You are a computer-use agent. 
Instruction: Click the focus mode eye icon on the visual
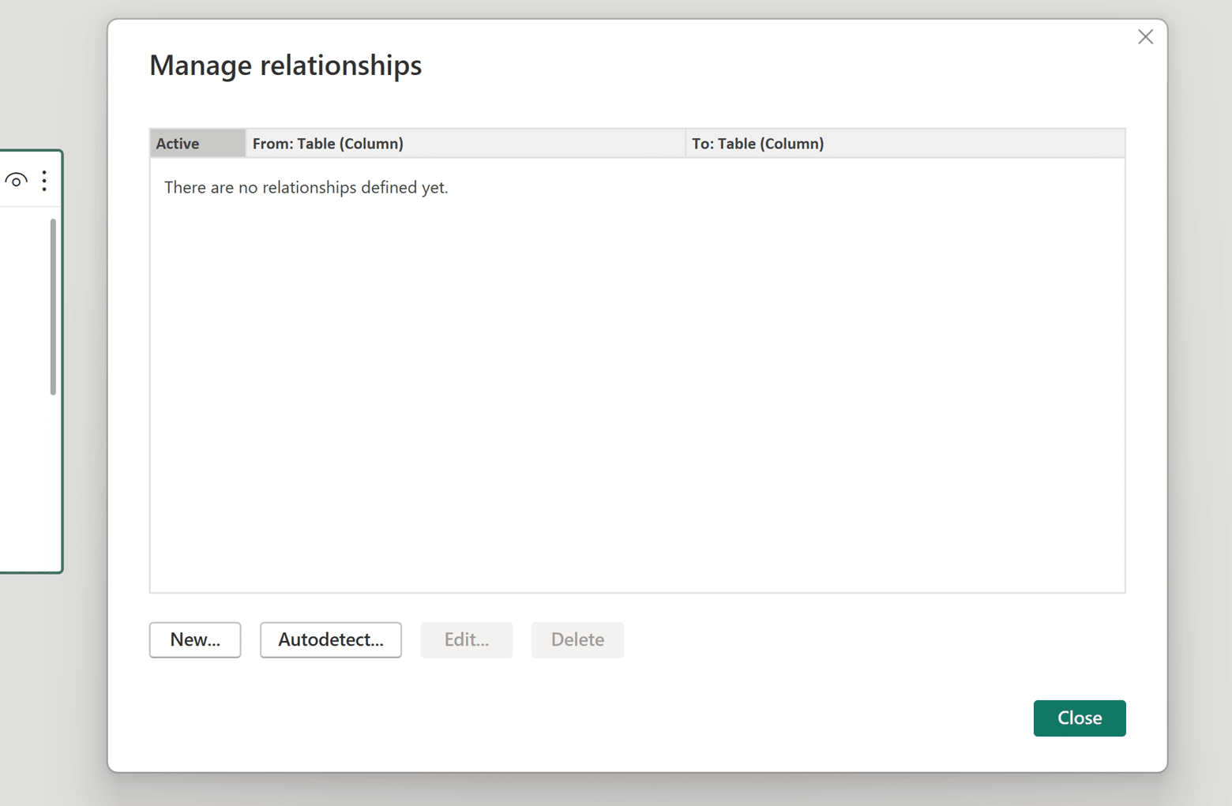[17, 180]
